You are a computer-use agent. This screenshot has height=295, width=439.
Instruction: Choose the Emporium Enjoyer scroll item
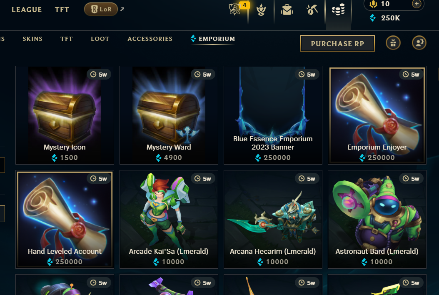coord(377,115)
